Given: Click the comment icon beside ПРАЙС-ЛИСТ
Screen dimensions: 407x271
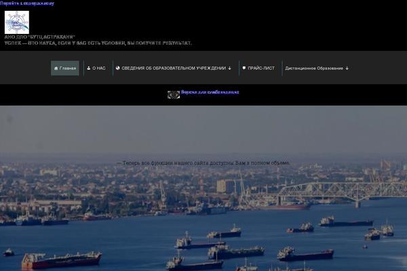Looking at the screenshot, I should [x=244, y=68].
